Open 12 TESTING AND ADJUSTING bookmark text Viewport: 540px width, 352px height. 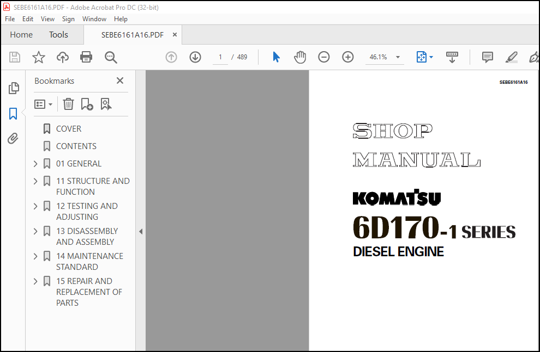[87, 212]
